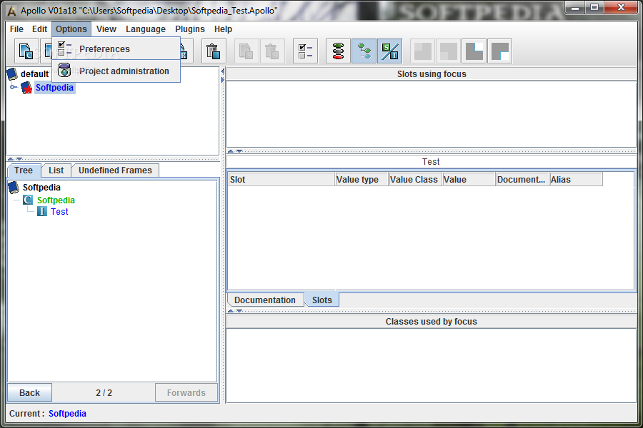The width and height of the screenshot is (643, 428).
Task: Click up arrow below Slots using focus
Action: click(231, 151)
